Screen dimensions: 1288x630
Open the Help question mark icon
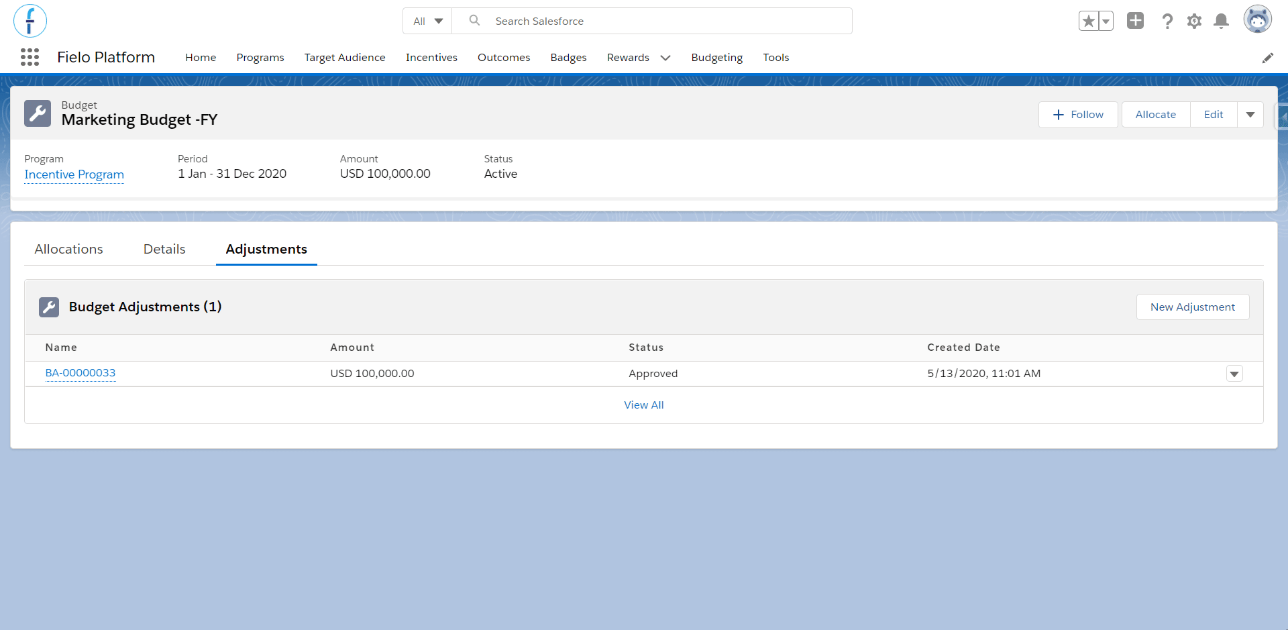point(1167,21)
